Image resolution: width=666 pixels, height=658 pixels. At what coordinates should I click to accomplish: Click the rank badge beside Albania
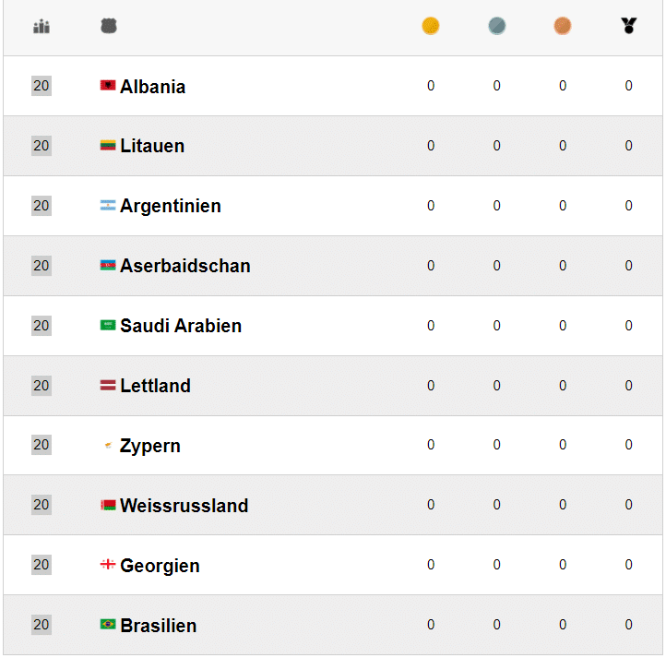pos(42,86)
